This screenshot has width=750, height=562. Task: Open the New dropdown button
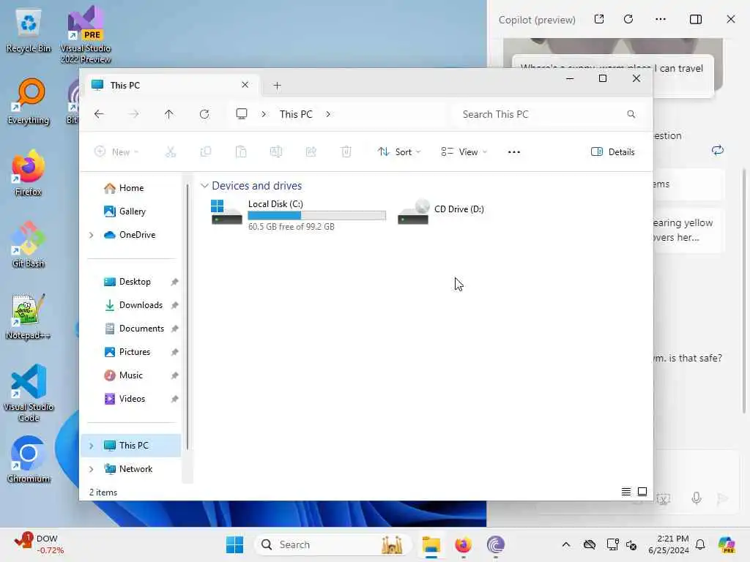pos(116,152)
